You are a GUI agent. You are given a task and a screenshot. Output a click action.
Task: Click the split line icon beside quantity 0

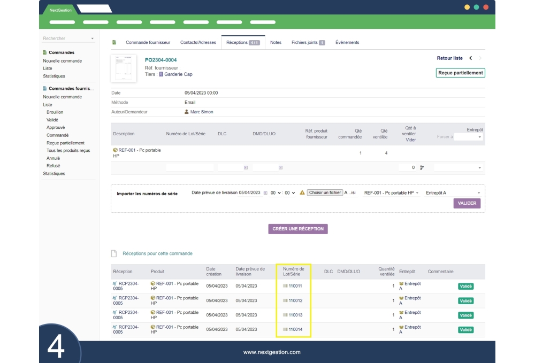point(422,167)
